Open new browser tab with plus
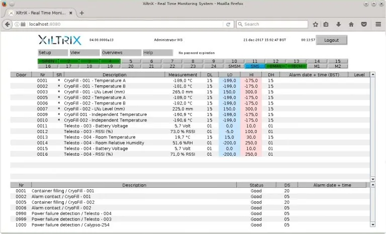This screenshot has width=386, height=234. pyautogui.click(x=82, y=13)
